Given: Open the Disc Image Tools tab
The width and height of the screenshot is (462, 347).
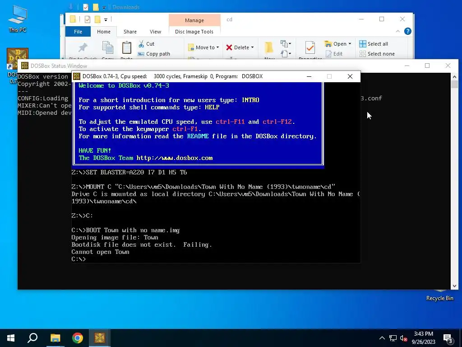Looking at the screenshot, I should click(x=194, y=32).
